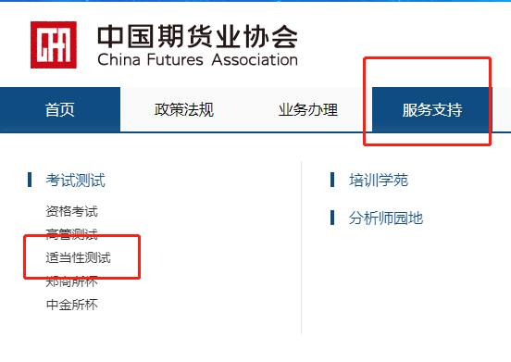The width and height of the screenshot is (511, 362).
Task: Click the 中国期货业协会 Chinese title text
Action: [197, 36]
